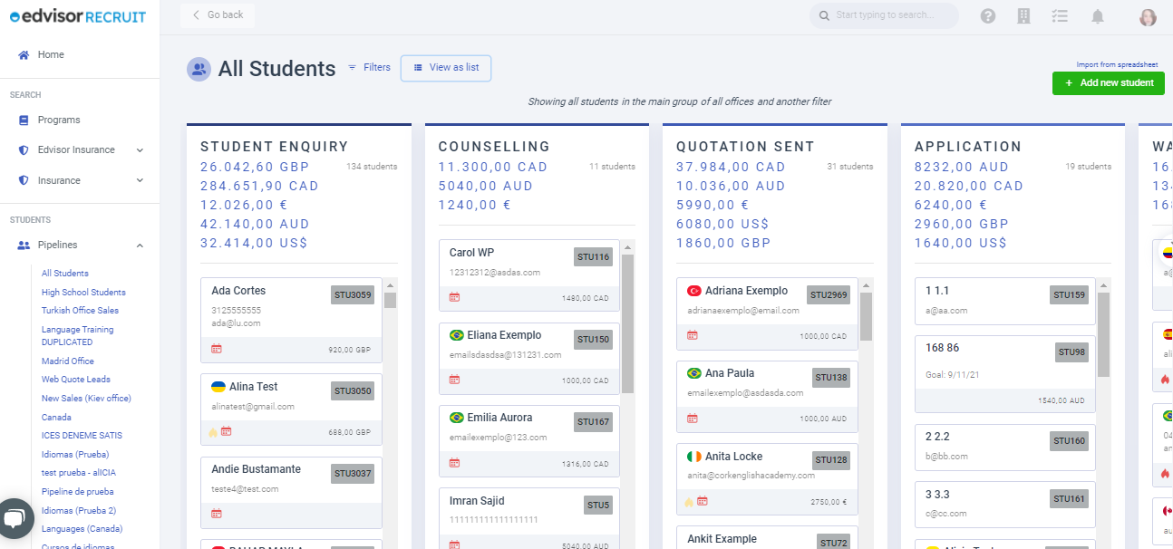The height and width of the screenshot is (549, 1173).
Task: Click the Brazil flag on Eliana Exemplo card
Action: click(457, 335)
